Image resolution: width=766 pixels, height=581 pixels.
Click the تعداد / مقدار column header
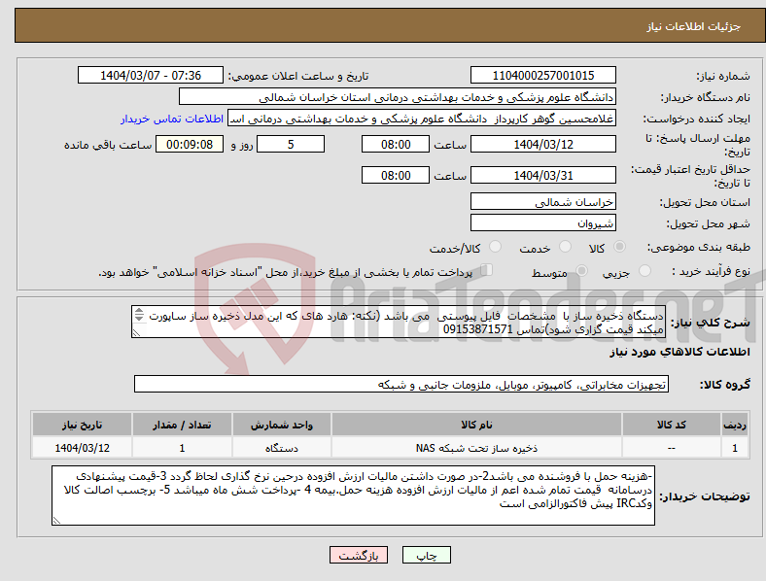click(182, 425)
